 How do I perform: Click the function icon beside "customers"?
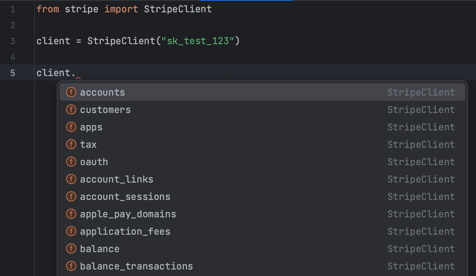pos(71,109)
